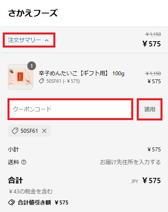Screen dimensions: 168x212
Task: Click the クーポンコード input field
Action: point(70,109)
